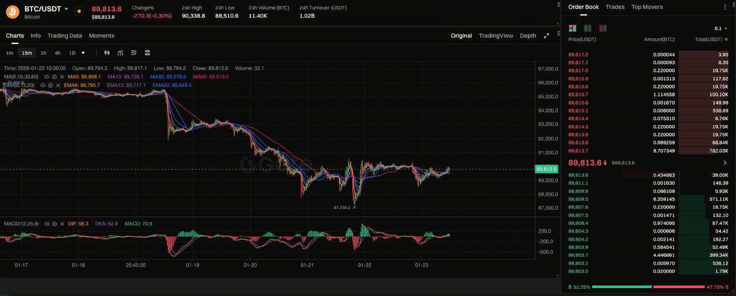Hide the EMA(6,12,20) indicator with eye icon
736x296 pixels.
tap(43, 85)
